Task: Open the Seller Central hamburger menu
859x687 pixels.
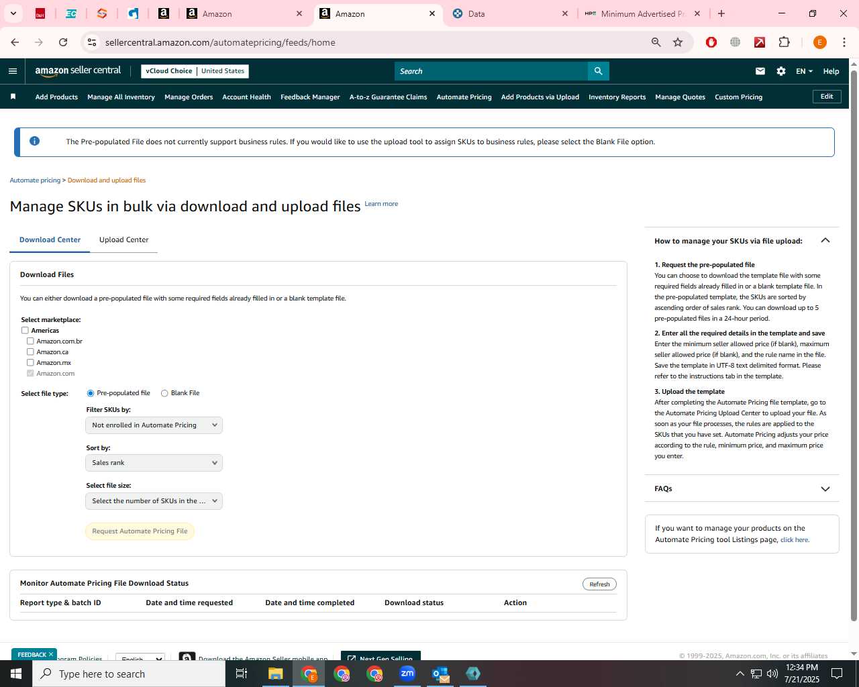Action: (x=13, y=71)
